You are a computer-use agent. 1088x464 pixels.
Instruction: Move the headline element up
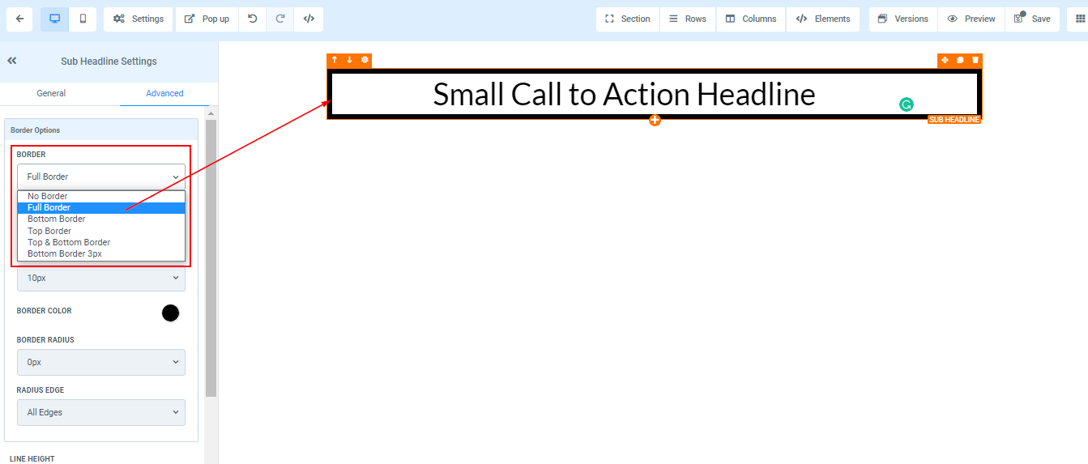click(335, 60)
